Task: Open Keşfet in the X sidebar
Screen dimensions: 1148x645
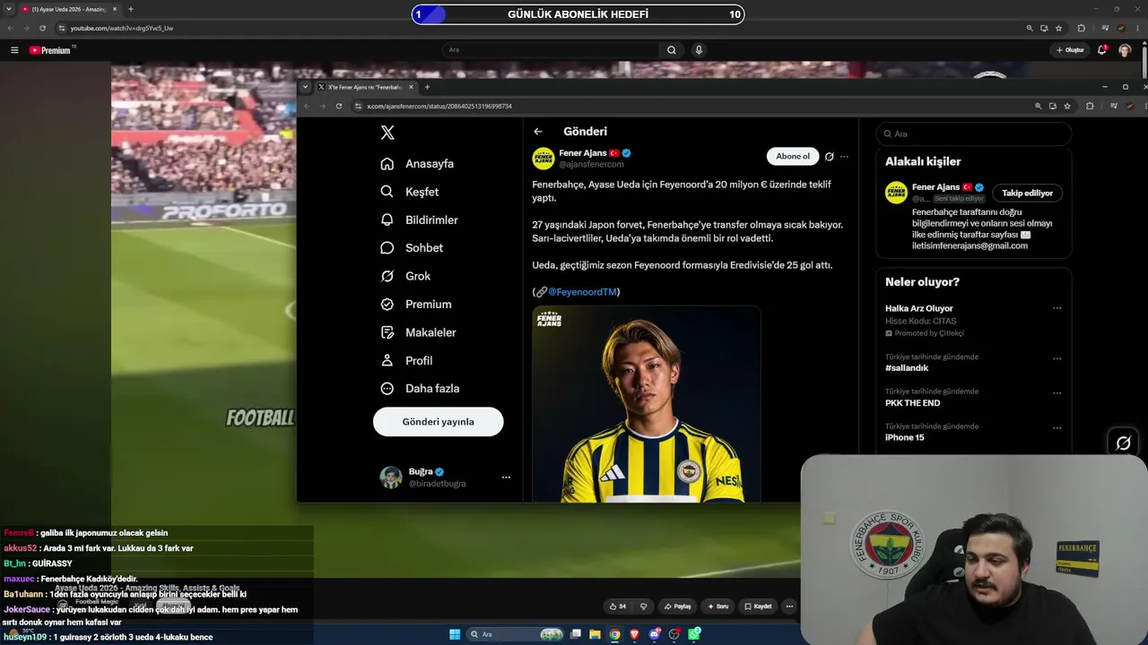Action: pos(410,192)
